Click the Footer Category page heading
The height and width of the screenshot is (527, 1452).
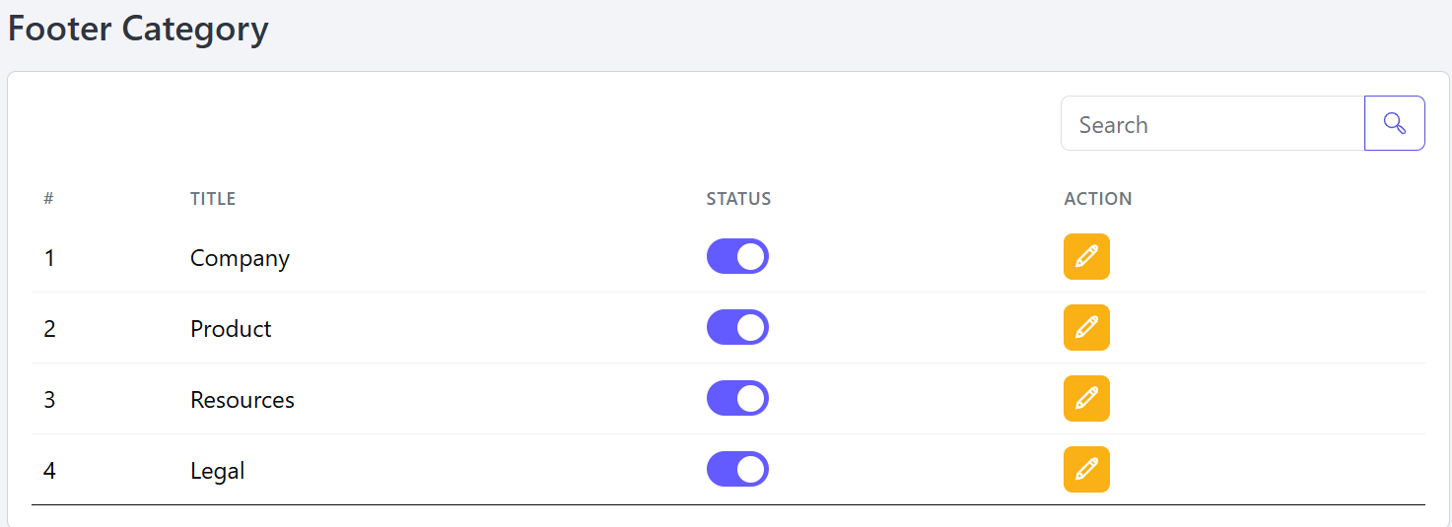pos(138,29)
